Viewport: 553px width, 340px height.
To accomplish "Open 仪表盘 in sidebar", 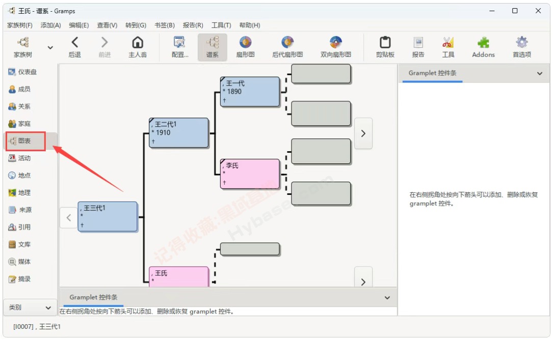I will 22,72.
